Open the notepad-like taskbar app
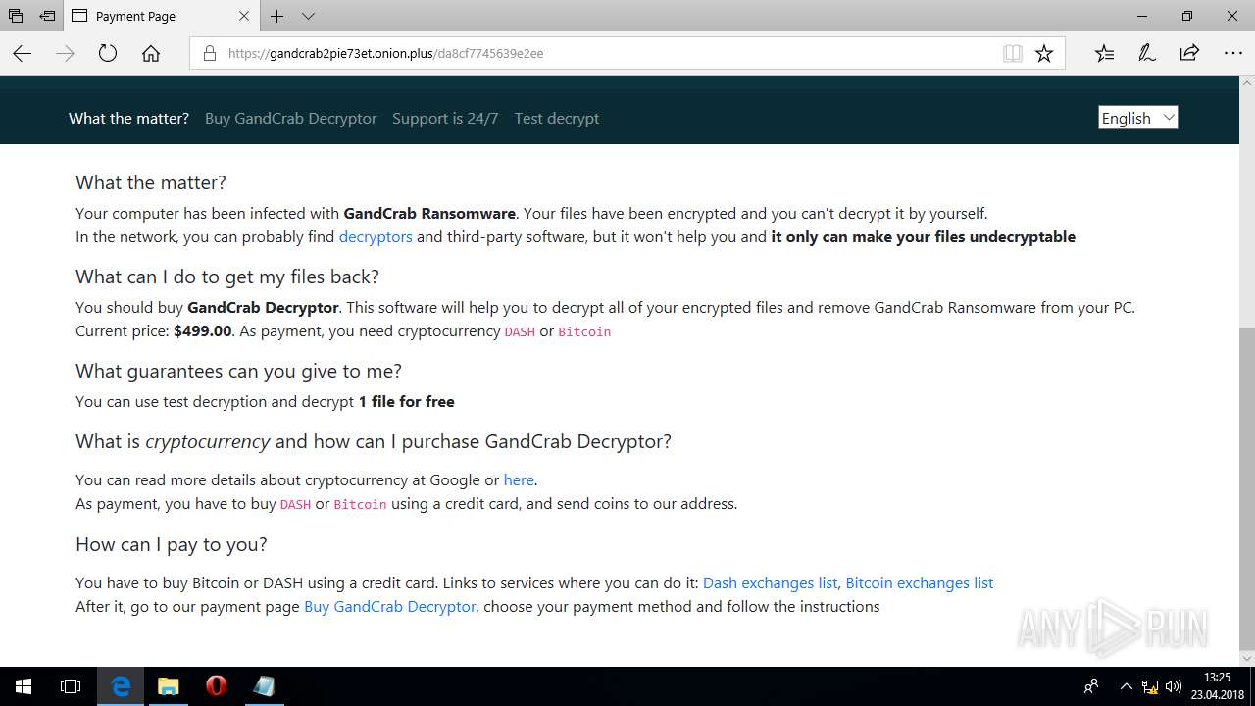The width and height of the screenshot is (1255, 706). [264, 686]
